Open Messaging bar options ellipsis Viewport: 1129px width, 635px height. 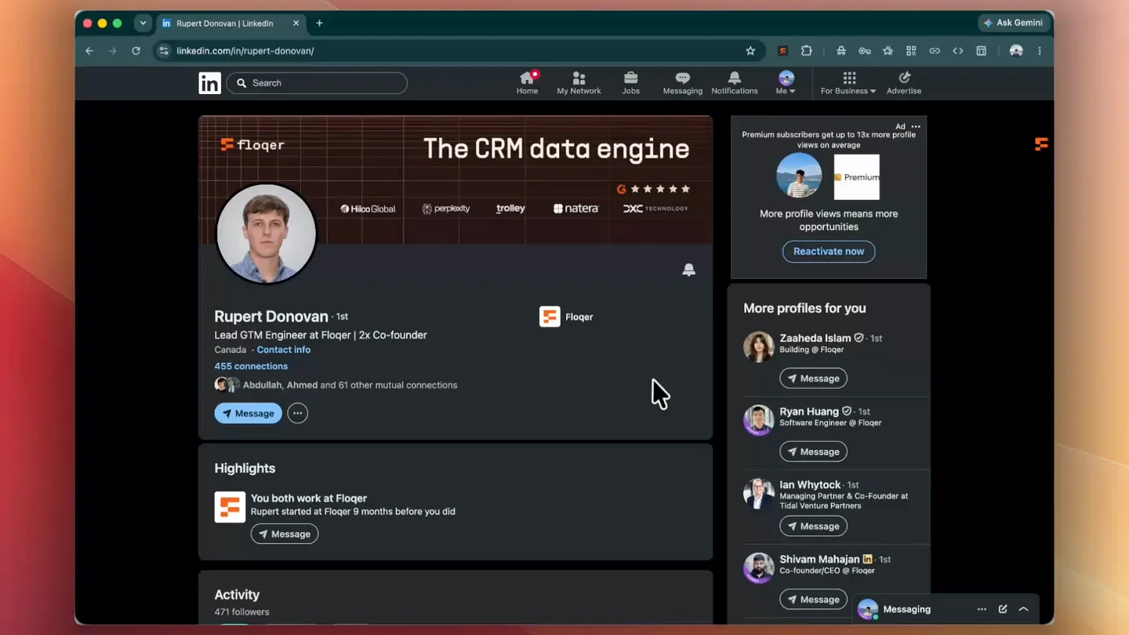coord(982,609)
